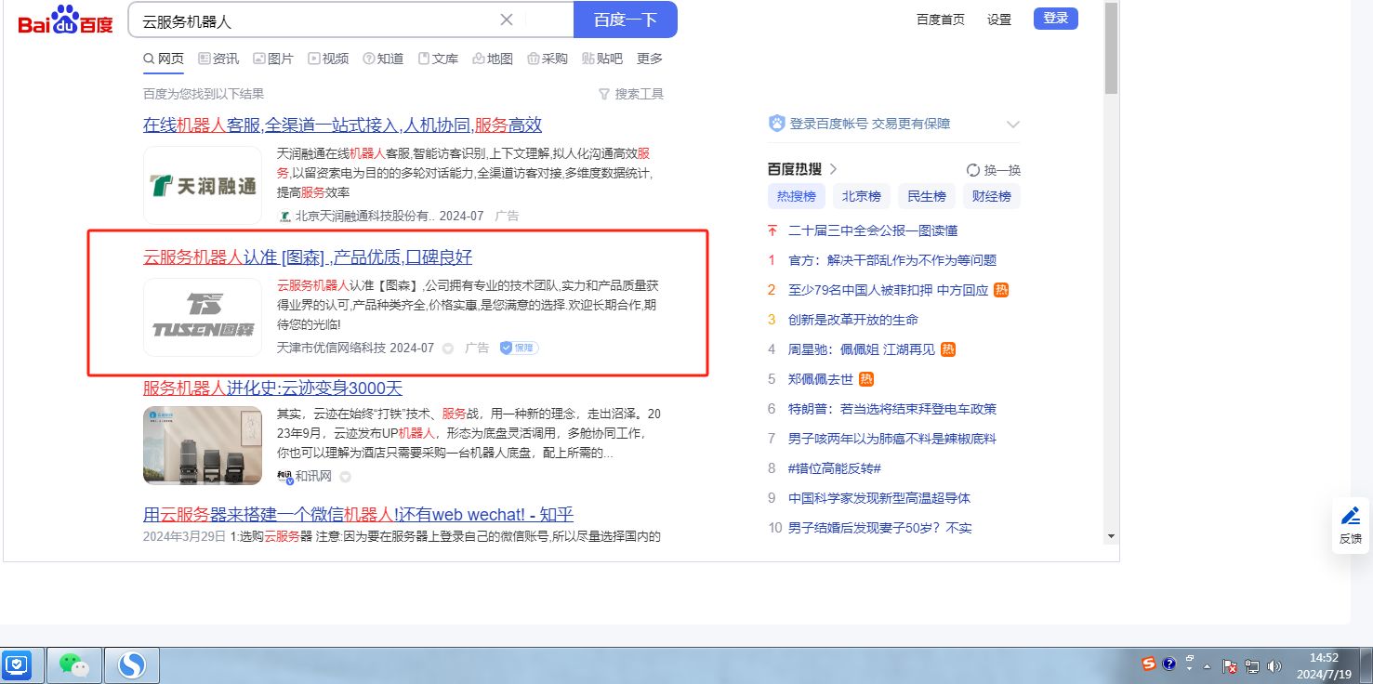Click the 换一换 refresh icon
Image resolution: width=1373 pixels, height=684 pixels.
[973, 170]
